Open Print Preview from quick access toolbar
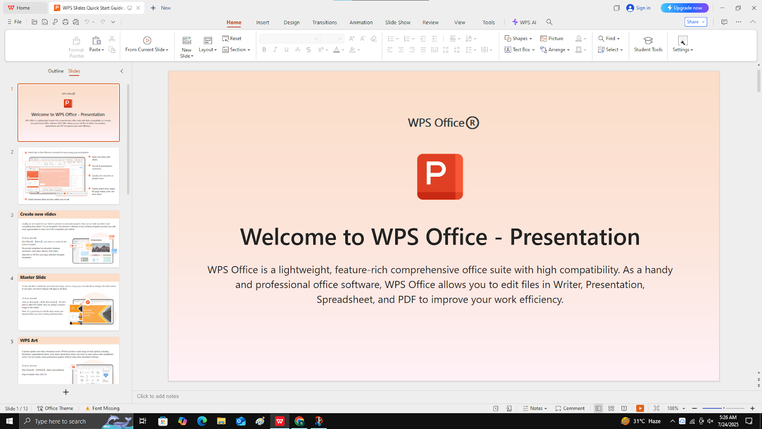The image size is (762, 429). 76,22
